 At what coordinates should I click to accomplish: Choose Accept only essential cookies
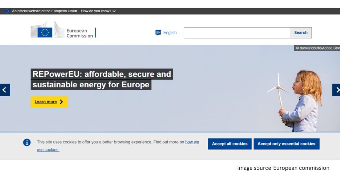[x=287, y=144]
